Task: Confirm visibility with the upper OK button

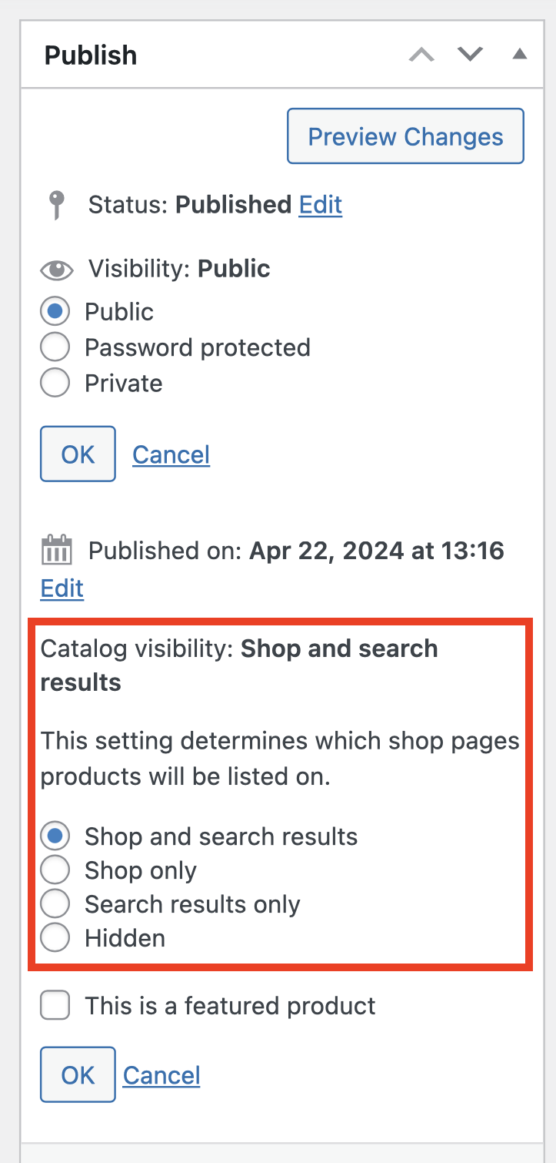Action: (77, 454)
